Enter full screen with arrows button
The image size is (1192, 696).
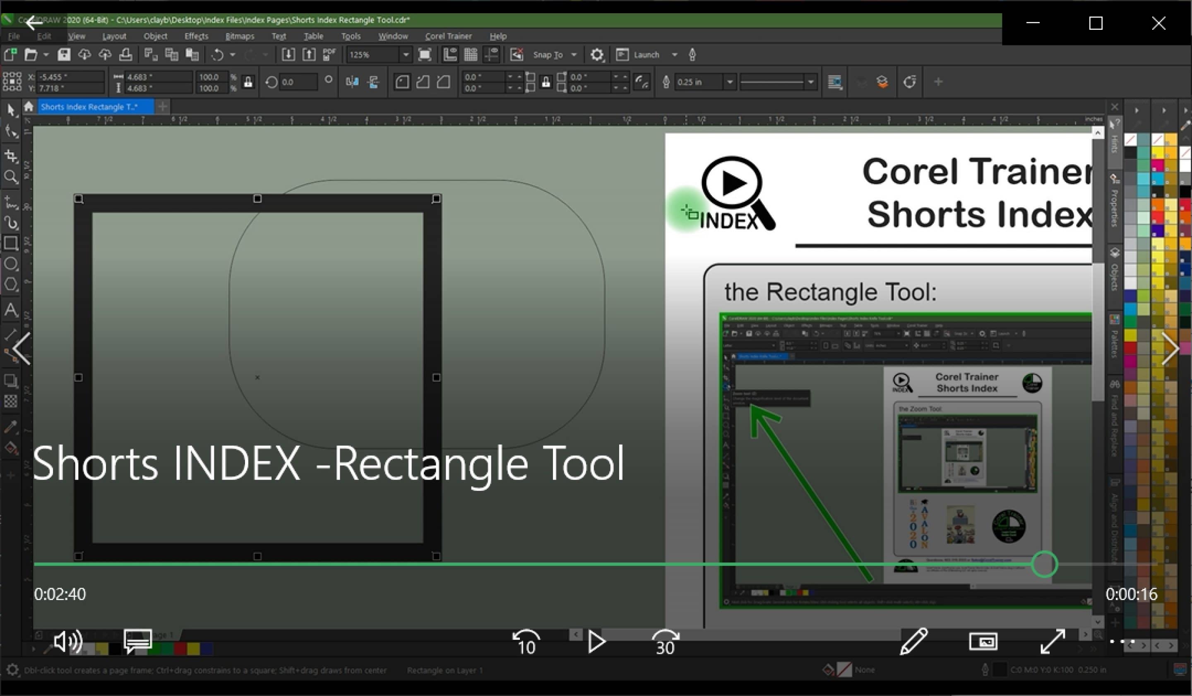[x=1053, y=642]
